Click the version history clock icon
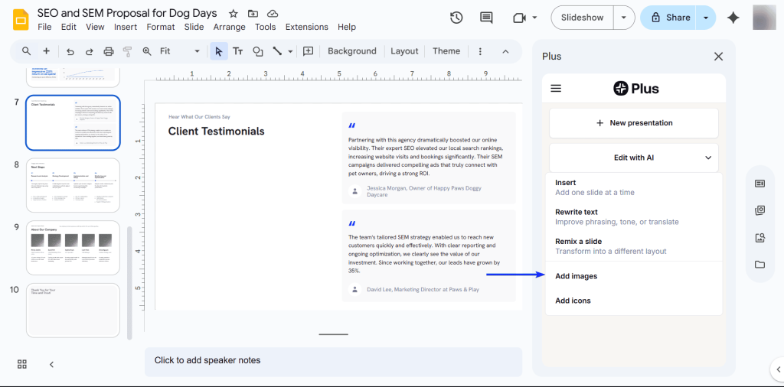 [x=456, y=18]
